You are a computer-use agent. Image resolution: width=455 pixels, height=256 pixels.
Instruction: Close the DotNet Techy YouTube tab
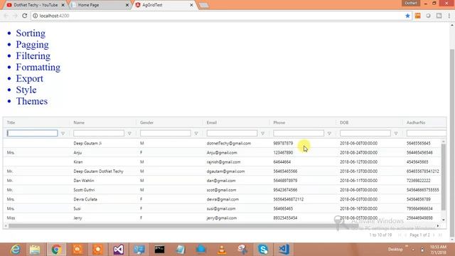[x=63, y=5]
